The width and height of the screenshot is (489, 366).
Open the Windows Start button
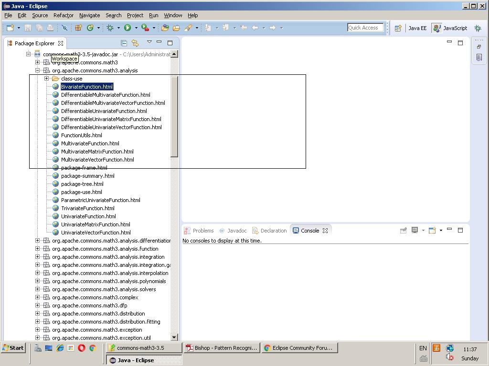tap(13, 348)
